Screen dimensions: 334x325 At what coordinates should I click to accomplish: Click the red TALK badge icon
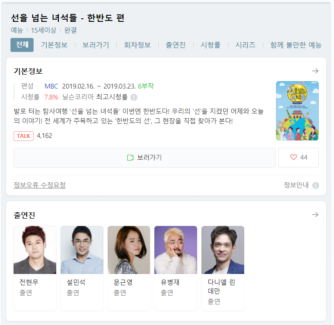coord(24,136)
